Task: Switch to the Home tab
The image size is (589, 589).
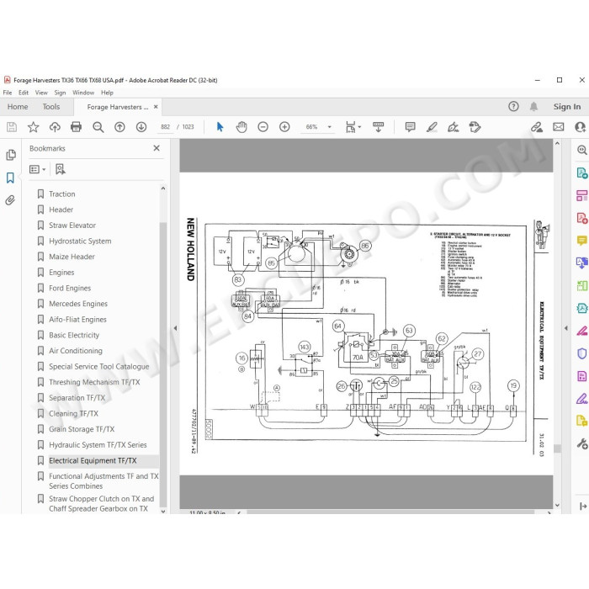Action: coord(18,107)
